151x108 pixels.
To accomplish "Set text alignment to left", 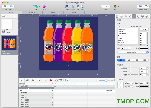I will [121, 60].
